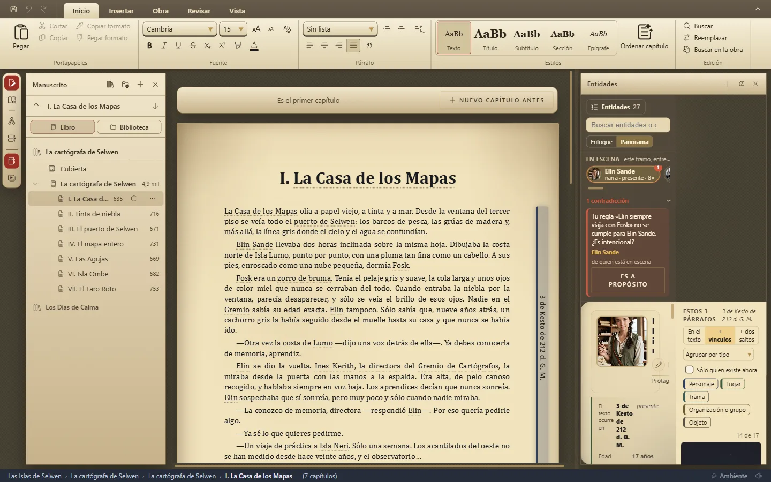Open the Agrupar por tipo dropdown

(x=719, y=355)
